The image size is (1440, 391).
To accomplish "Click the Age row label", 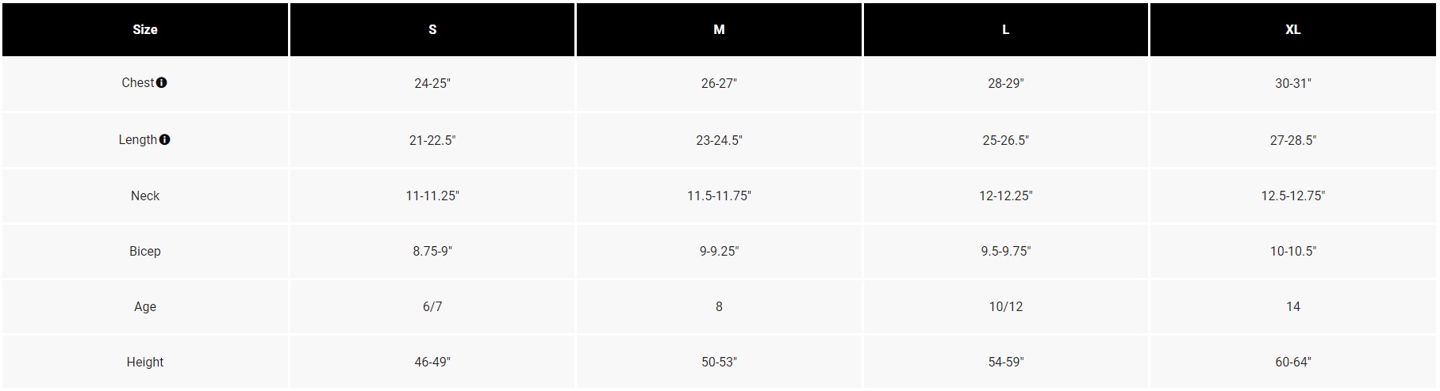I will (145, 306).
